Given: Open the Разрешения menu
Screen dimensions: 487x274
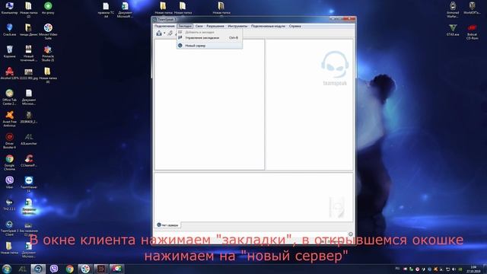Looking at the screenshot, I should 215,26.
